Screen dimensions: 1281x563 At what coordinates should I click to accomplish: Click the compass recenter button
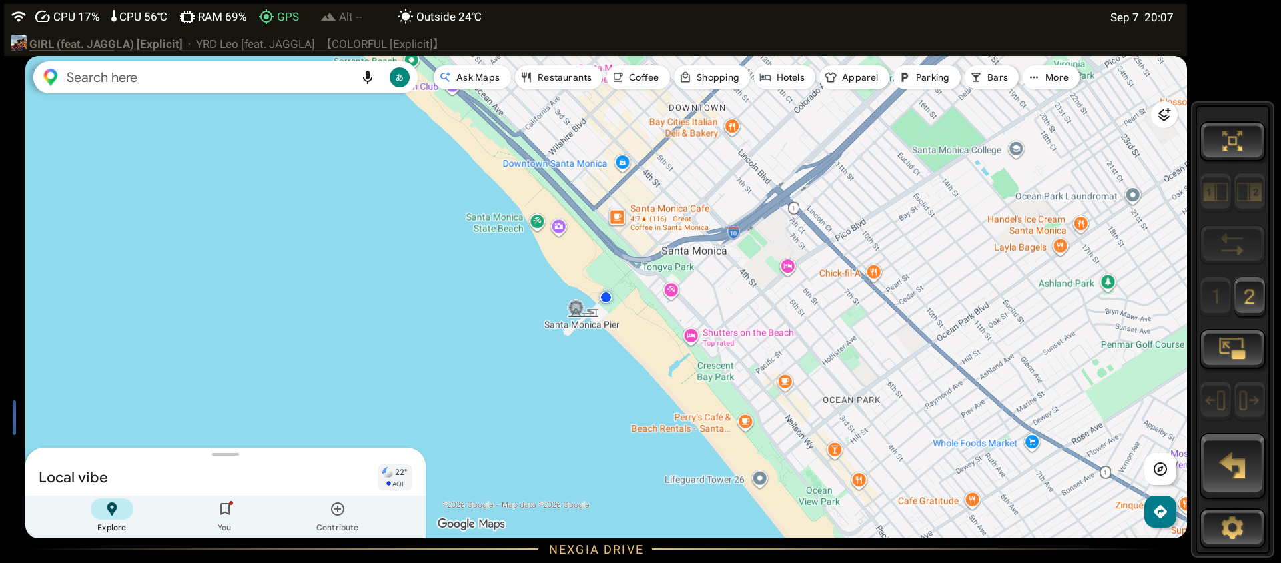tap(1160, 469)
